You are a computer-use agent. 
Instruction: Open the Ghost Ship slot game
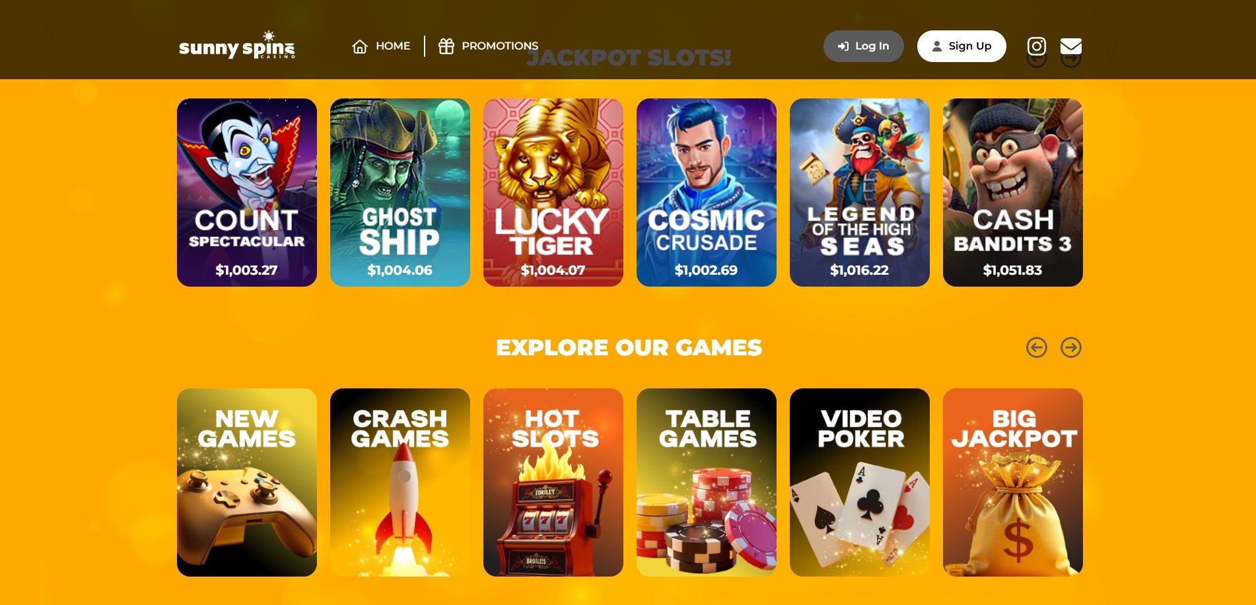tap(400, 192)
